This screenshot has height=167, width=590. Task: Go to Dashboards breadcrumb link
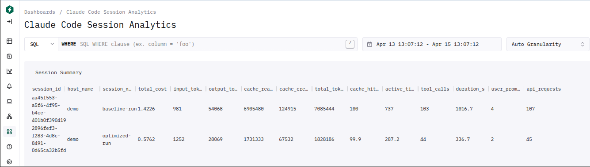tap(40, 12)
